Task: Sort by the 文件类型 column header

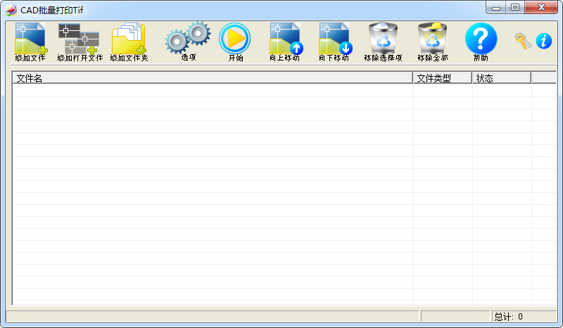Action: click(x=442, y=78)
